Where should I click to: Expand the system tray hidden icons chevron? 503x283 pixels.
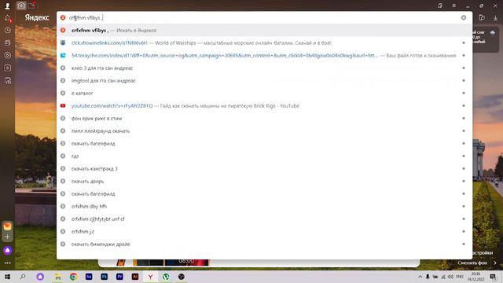coord(420,277)
